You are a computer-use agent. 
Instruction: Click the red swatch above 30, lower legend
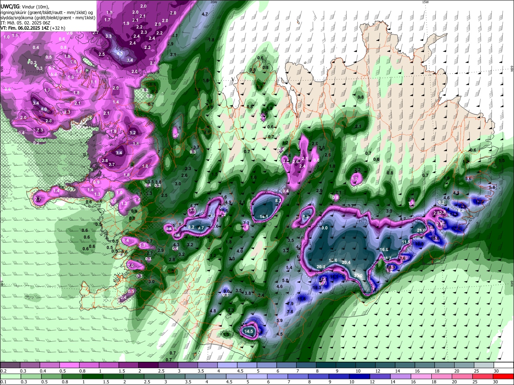point(503,377)
